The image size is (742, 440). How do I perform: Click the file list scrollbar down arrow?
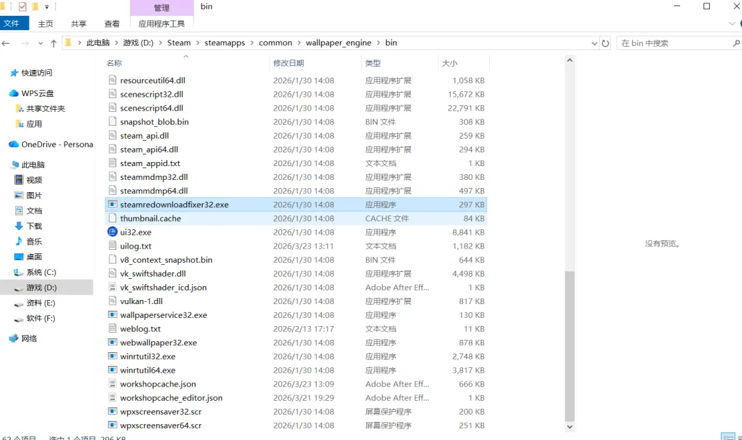(570, 426)
